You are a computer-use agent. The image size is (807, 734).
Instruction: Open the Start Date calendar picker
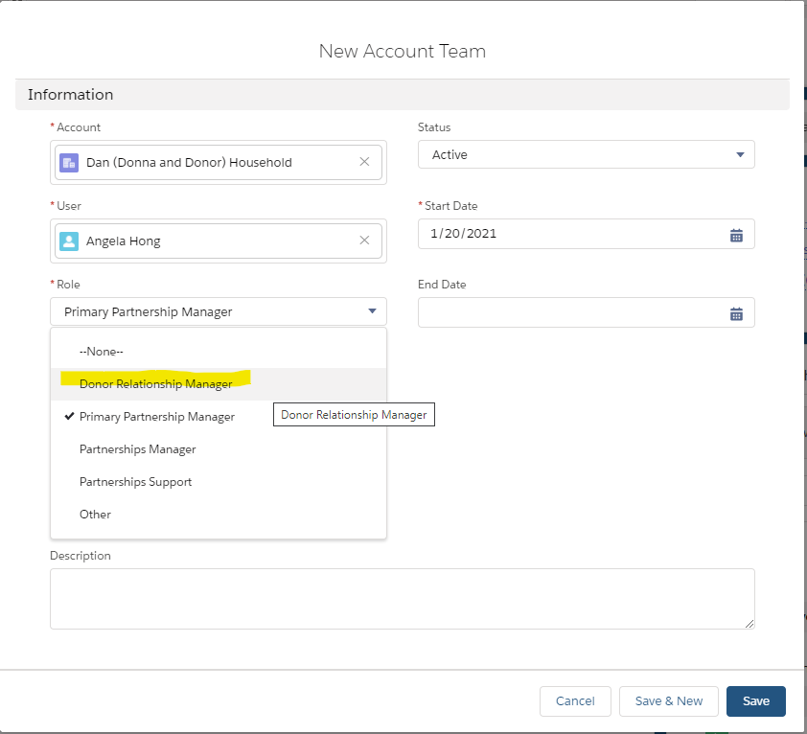736,236
